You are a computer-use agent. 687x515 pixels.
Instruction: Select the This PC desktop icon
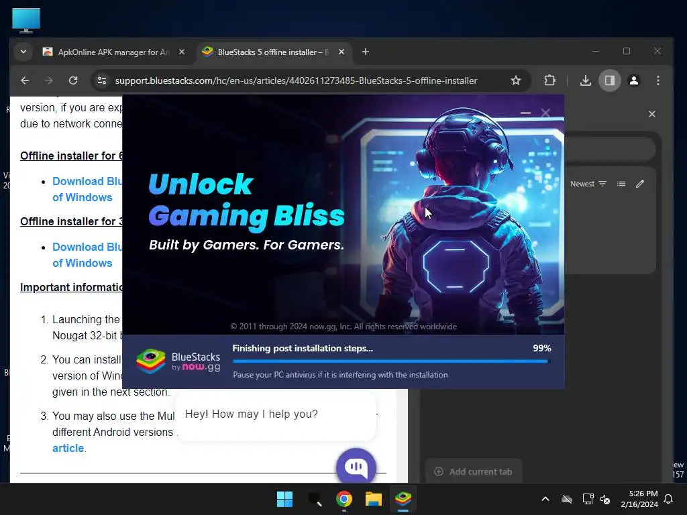(x=26, y=20)
